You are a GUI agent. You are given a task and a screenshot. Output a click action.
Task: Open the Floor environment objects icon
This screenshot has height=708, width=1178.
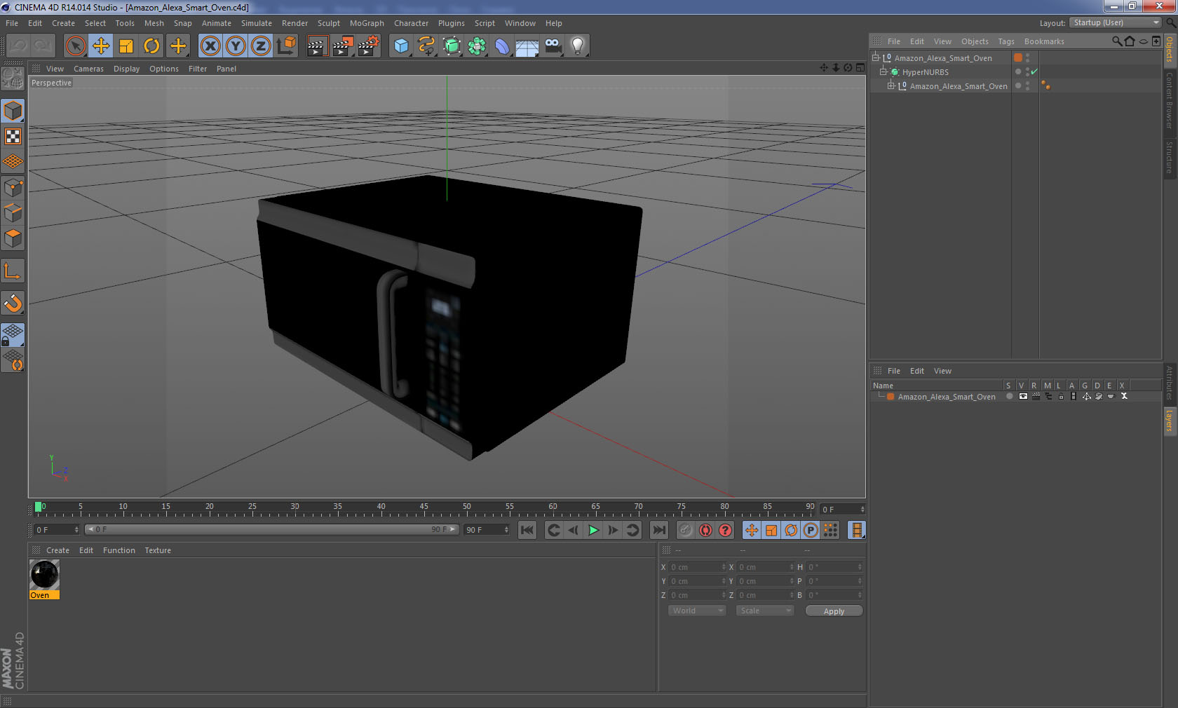(x=527, y=46)
